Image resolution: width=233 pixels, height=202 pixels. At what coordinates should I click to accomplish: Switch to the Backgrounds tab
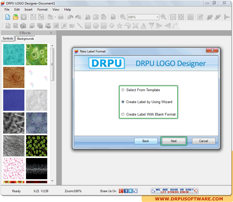pyautogui.click(x=25, y=39)
